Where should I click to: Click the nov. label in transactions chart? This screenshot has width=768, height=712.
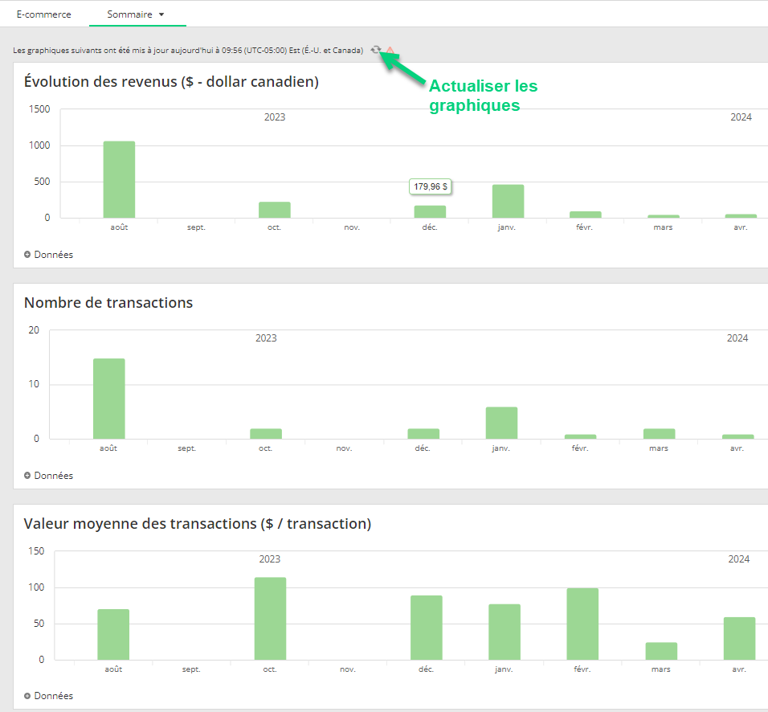pos(345,448)
